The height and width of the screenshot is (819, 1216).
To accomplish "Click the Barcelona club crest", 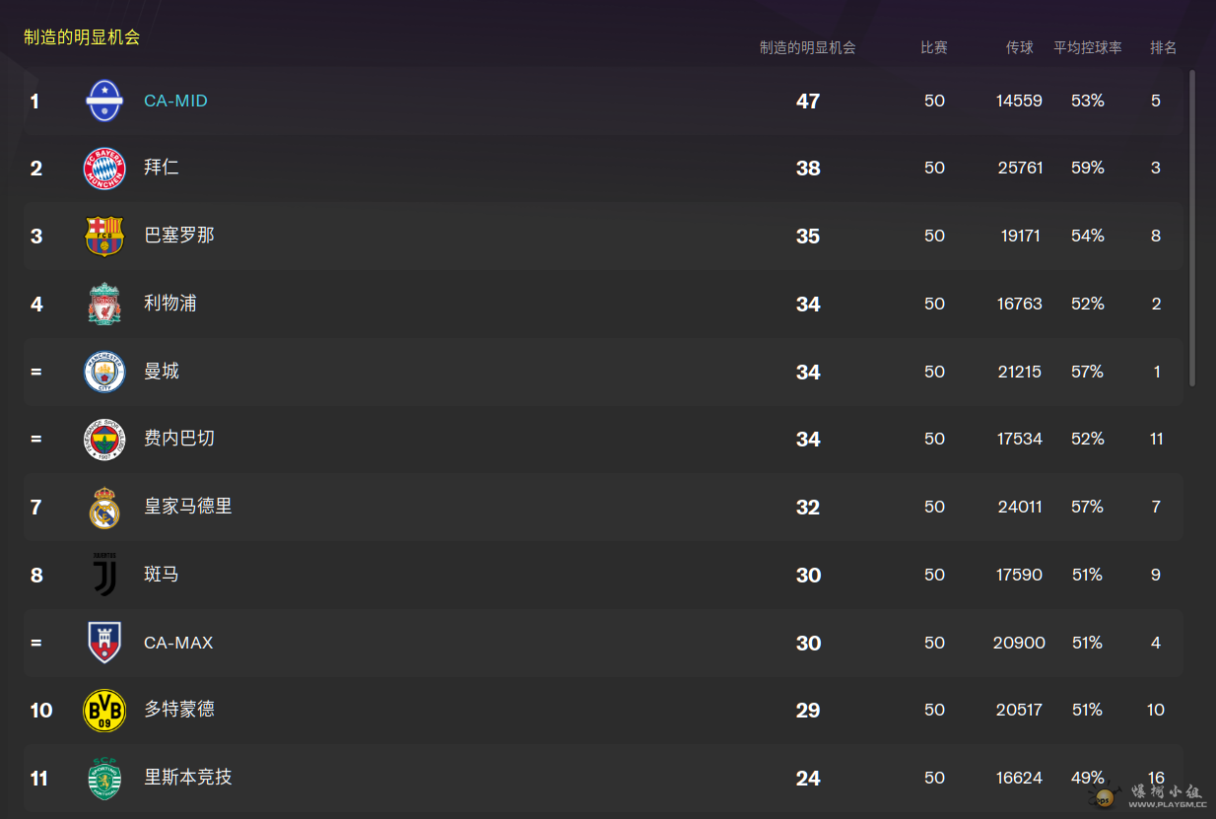I will click(x=104, y=236).
